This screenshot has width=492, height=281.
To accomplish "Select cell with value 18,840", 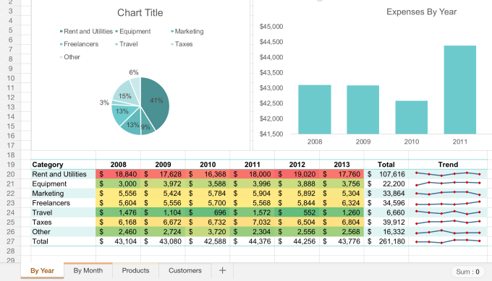I will (x=118, y=174).
